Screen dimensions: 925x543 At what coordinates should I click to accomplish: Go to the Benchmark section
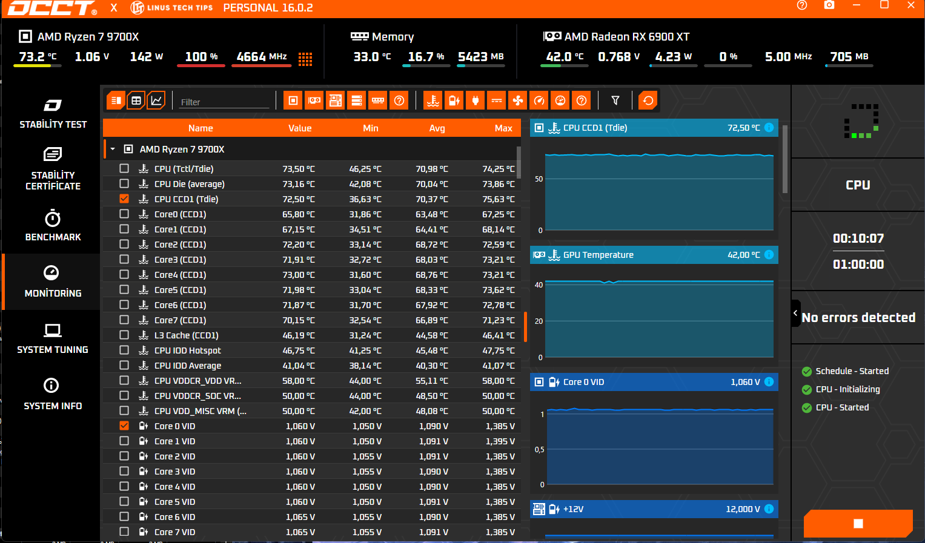click(53, 226)
